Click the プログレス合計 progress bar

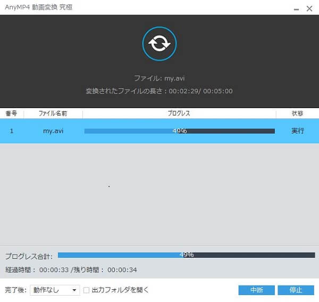(187, 255)
